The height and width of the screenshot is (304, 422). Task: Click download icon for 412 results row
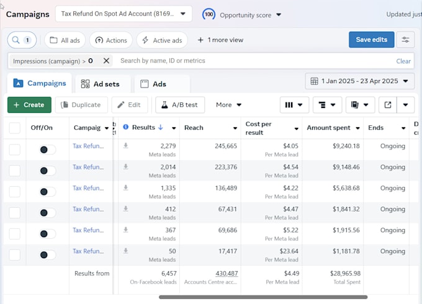point(126,208)
